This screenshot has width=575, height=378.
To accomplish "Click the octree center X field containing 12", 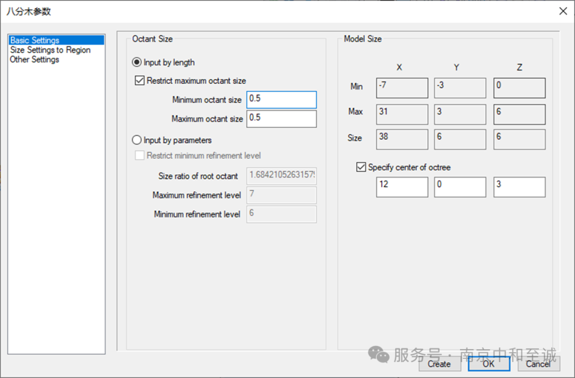I will [x=402, y=187].
